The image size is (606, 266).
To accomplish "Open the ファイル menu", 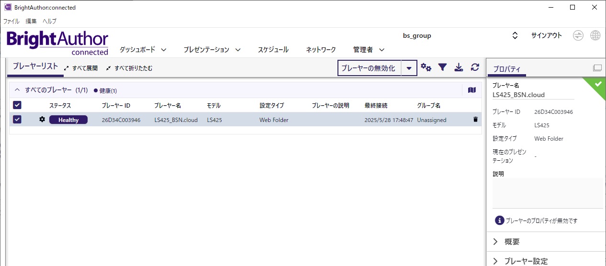I will pyautogui.click(x=11, y=21).
